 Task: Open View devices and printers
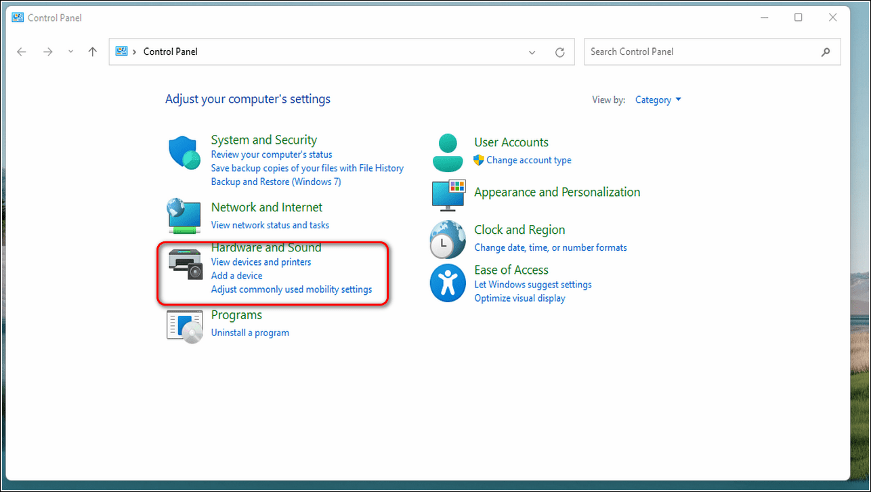point(261,262)
